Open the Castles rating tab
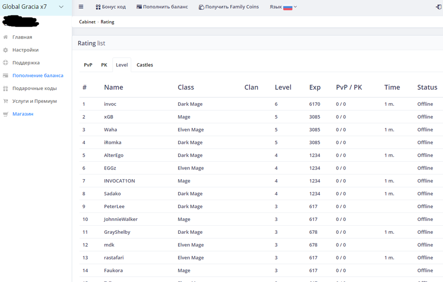 click(145, 65)
